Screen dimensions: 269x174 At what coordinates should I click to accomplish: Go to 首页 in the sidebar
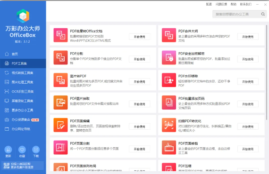23,54
